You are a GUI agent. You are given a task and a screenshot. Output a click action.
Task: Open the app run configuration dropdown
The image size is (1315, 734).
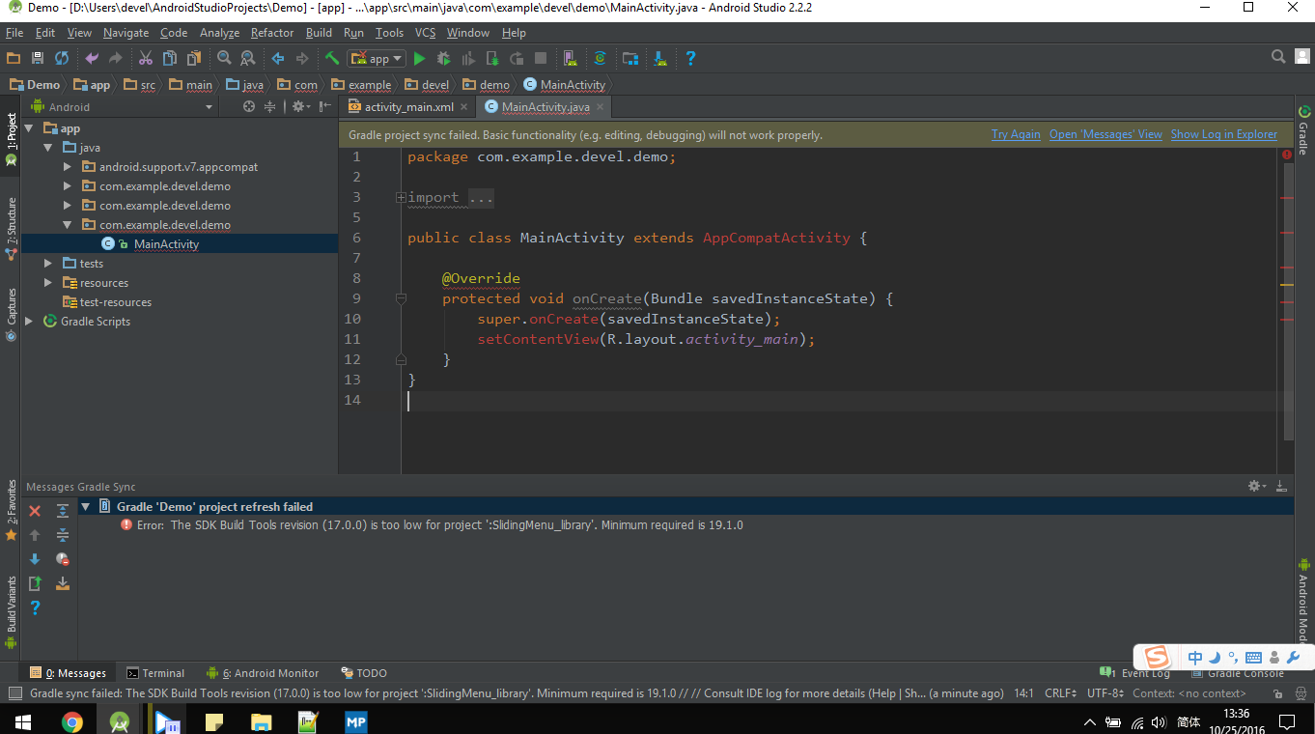tap(378, 58)
